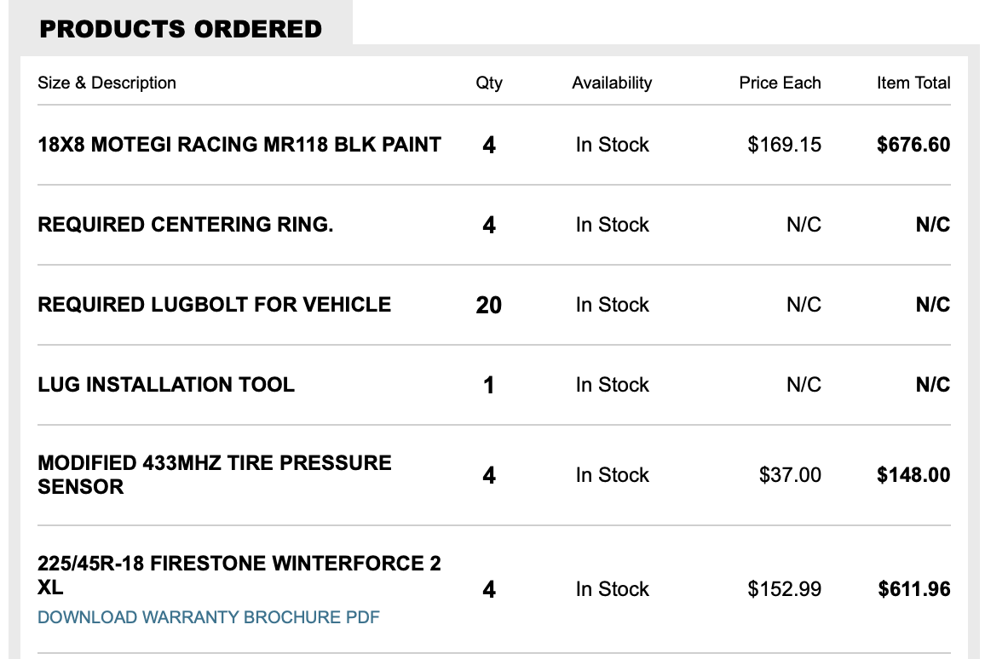
Task: Select the Firestone Winterforce 2 XL tire name
Action: (x=239, y=575)
